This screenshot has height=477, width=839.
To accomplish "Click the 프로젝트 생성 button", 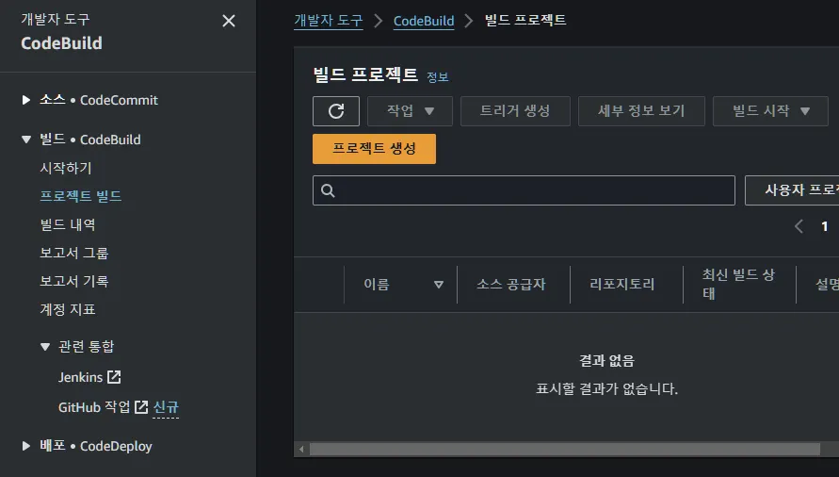I will click(x=374, y=149).
